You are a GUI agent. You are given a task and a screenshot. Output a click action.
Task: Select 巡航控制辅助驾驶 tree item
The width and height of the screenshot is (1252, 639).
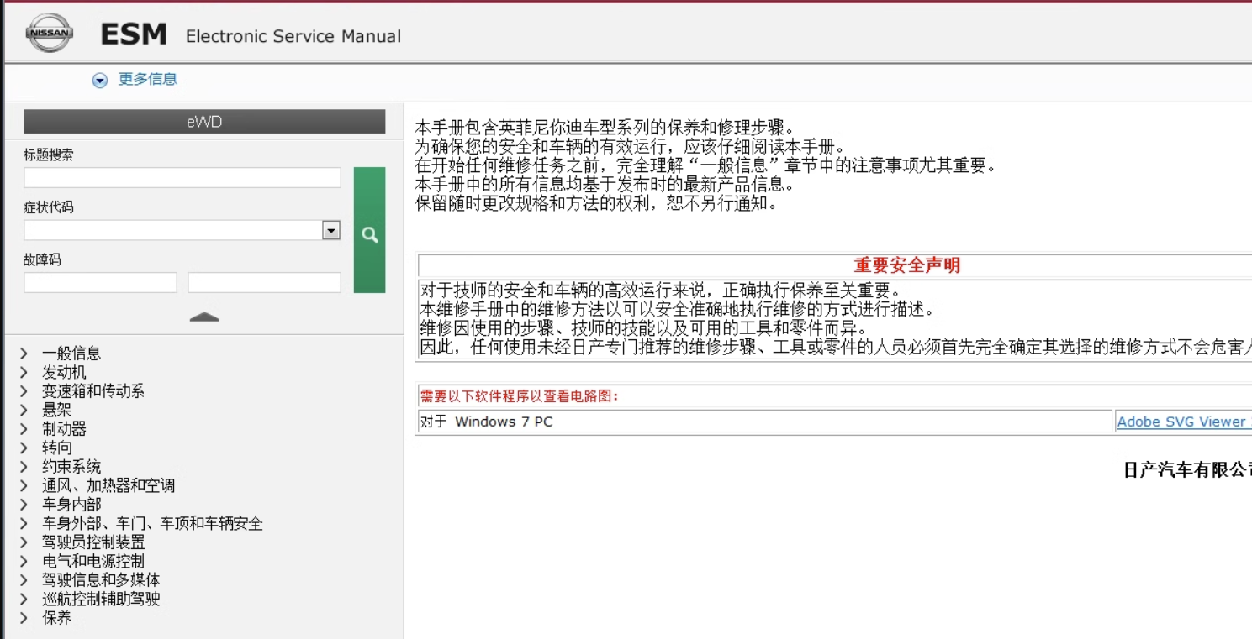[101, 599]
